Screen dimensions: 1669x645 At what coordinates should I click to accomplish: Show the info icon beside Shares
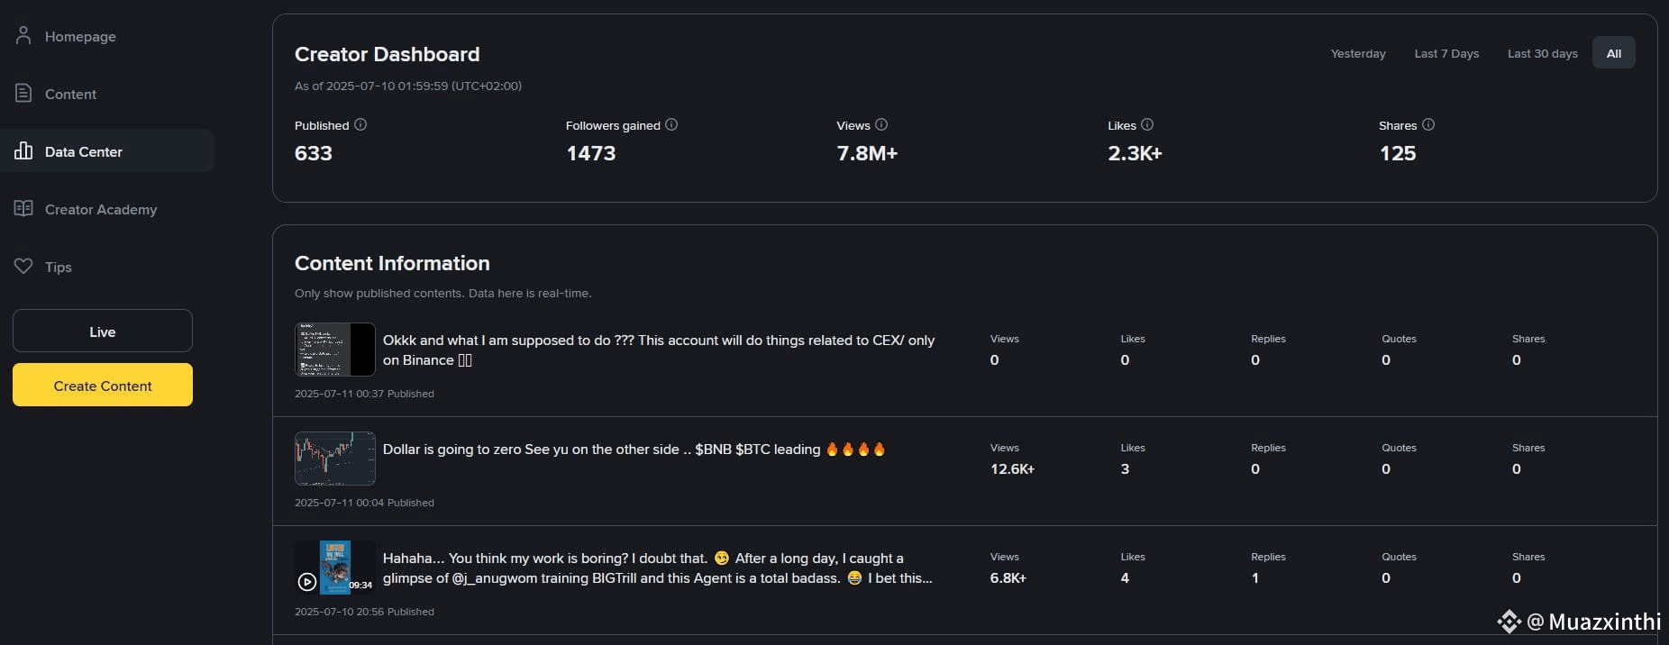[x=1428, y=124]
